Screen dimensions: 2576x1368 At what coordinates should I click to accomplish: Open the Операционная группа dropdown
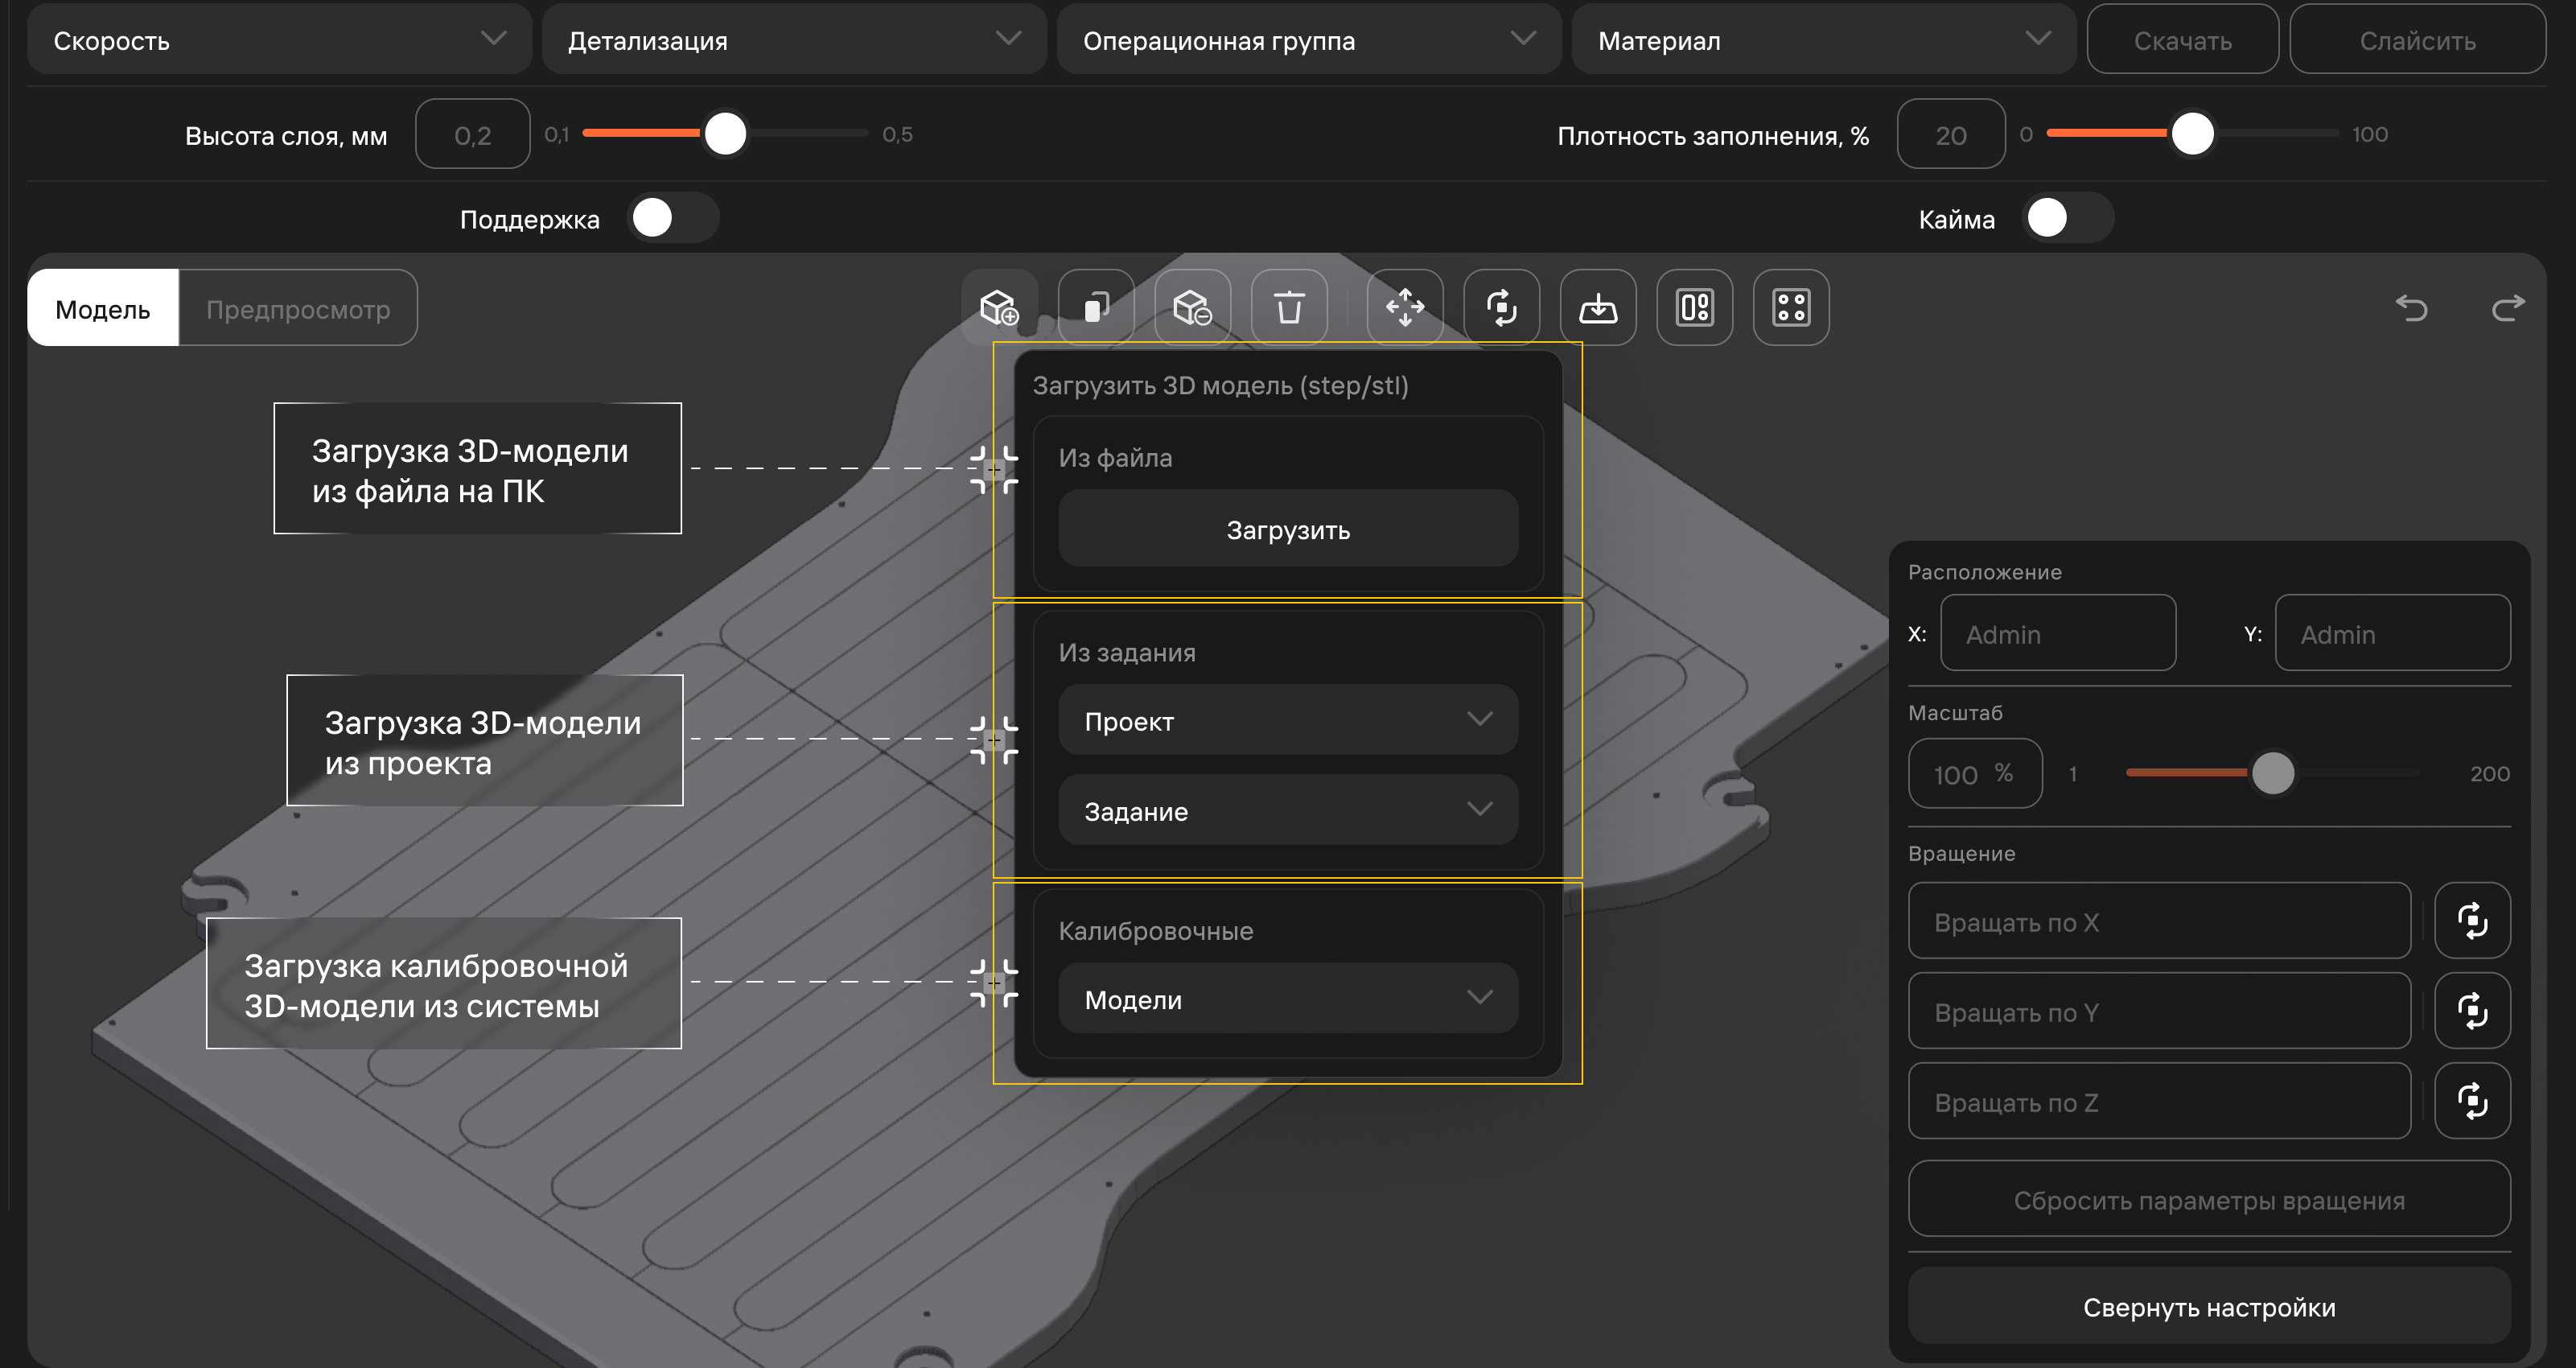tap(1309, 39)
